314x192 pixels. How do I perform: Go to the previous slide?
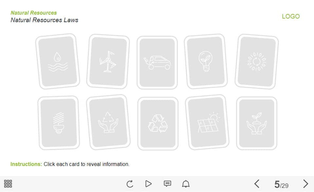(x=257, y=184)
